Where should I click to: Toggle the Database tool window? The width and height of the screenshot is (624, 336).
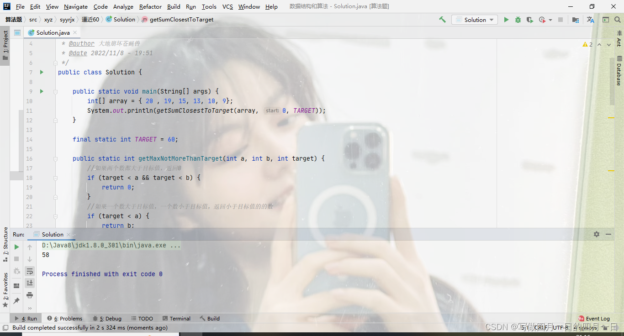tap(619, 70)
